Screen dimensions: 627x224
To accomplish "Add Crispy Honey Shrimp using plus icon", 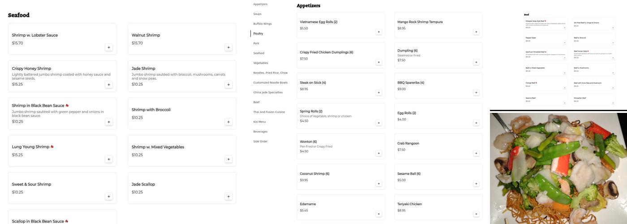I will click(109, 85).
